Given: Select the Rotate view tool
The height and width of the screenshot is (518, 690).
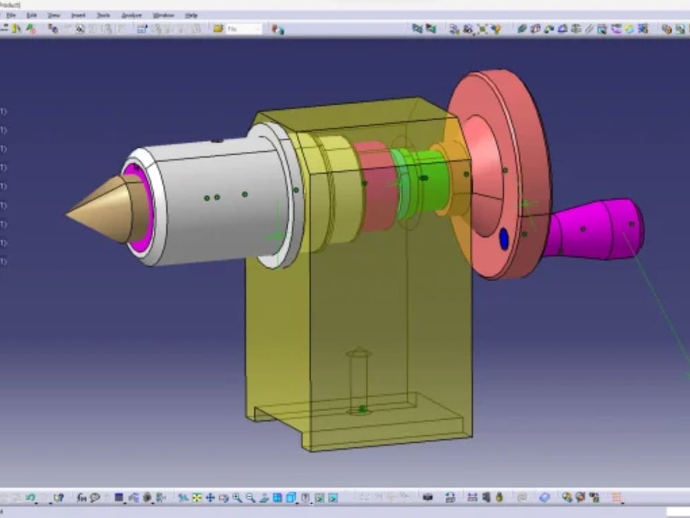Looking at the screenshot, I should tap(226, 495).
